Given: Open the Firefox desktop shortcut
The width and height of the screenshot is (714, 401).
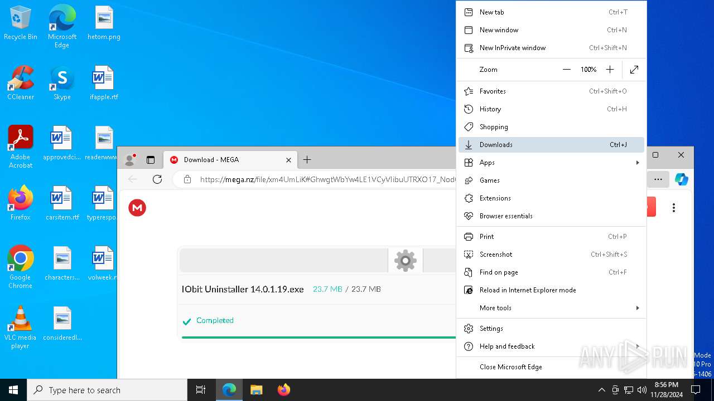Looking at the screenshot, I should tap(21, 203).
